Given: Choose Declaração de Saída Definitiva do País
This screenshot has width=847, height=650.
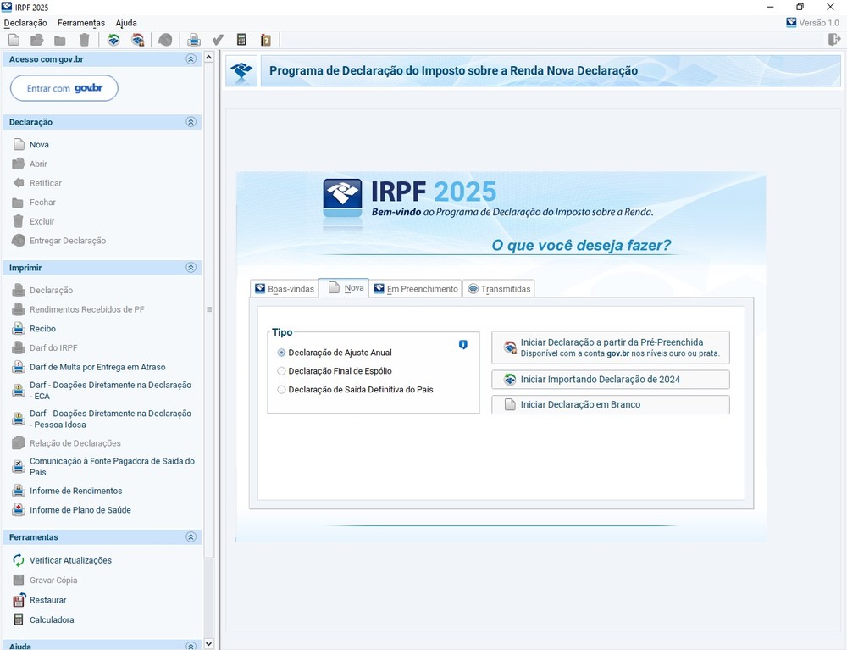Looking at the screenshot, I should 282,390.
